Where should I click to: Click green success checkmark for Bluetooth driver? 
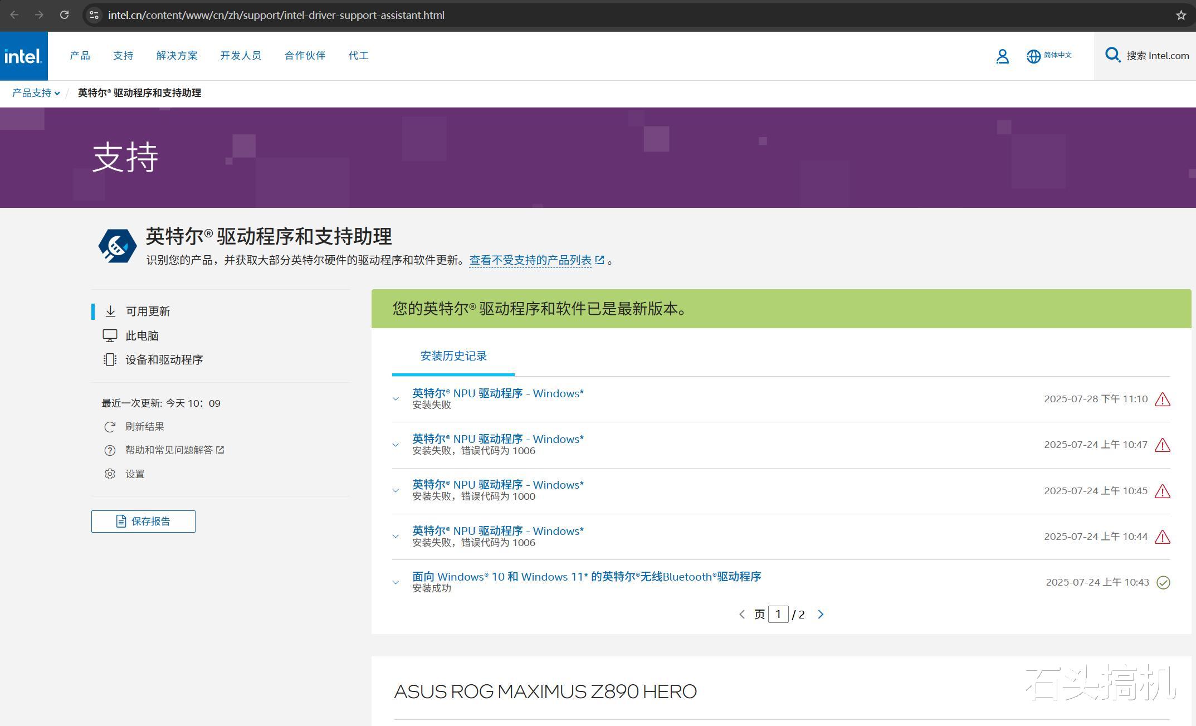pyautogui.click(x=1163, y=583)
